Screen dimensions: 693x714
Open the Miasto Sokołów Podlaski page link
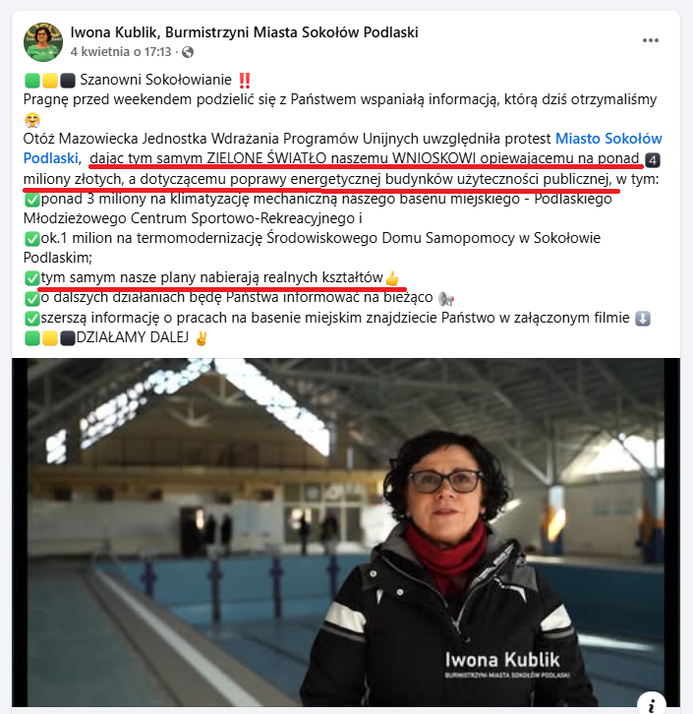(x=343, y=148)
